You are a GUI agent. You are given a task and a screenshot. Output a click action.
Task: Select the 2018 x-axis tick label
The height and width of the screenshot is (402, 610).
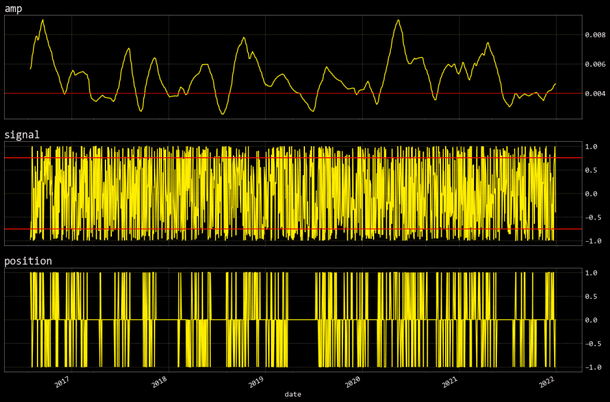(x=160, y=382)
